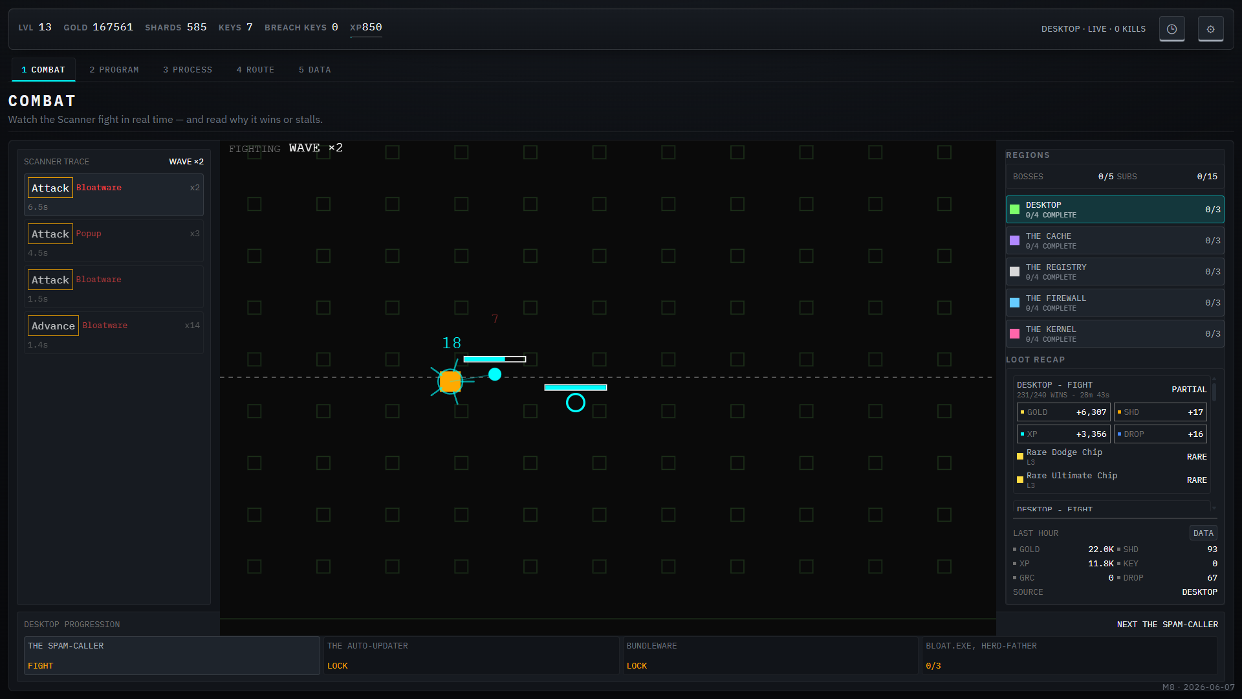Click the enemy health bar above ring
Screen dimensions: 1242x699
click(576, 388)
